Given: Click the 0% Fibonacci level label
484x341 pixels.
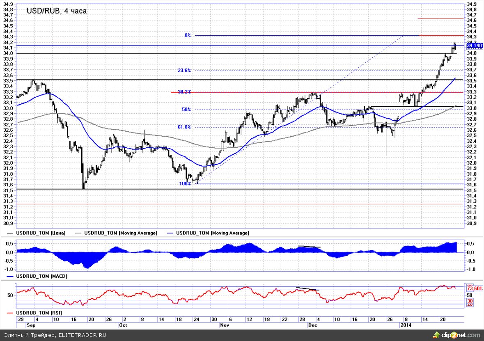Looking at the screenshot, I should 188,35.
